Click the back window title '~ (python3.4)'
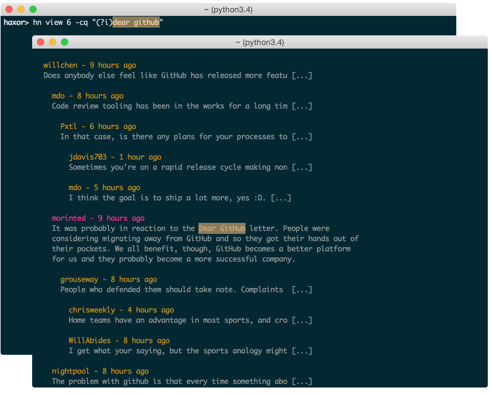This screenshot has width=492, height=395. click(x=228, y=10)
